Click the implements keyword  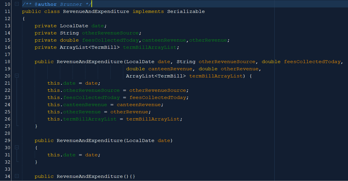pos(148,11)
